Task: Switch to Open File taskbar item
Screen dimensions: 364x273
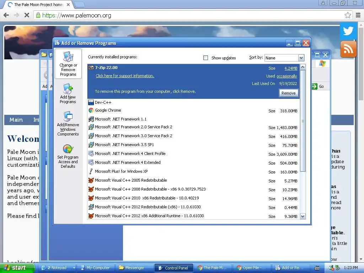Action: pos(251,268)
